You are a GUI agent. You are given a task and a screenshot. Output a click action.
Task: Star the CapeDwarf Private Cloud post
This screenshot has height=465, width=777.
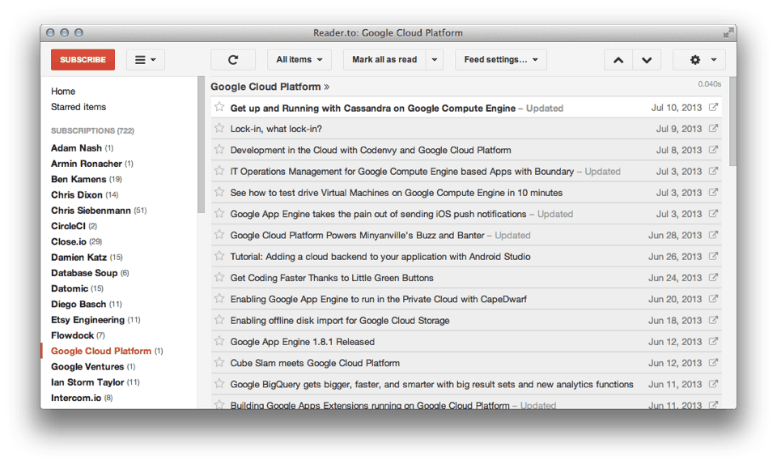[x=219, y=299]
